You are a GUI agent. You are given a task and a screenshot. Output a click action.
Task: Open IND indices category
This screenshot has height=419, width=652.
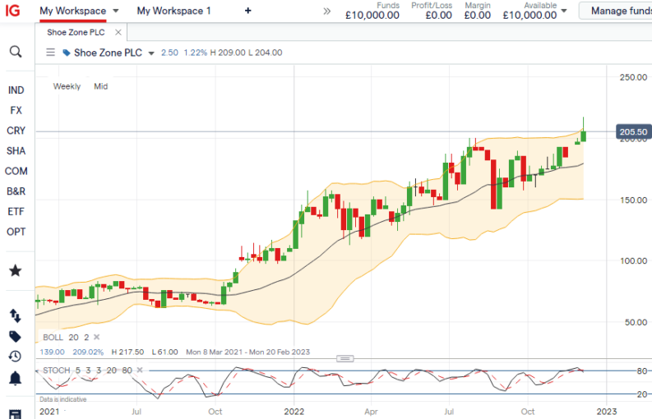point(16,90)
